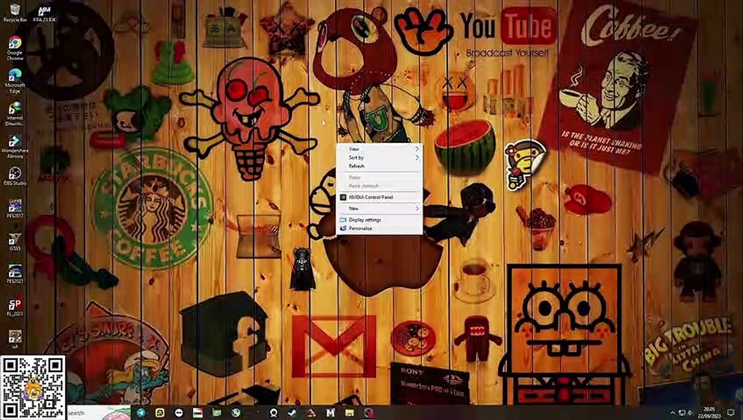Open Display settings from context menu
Screen dimensions: 743x420
pyautogui.click(x=379, y=220)
